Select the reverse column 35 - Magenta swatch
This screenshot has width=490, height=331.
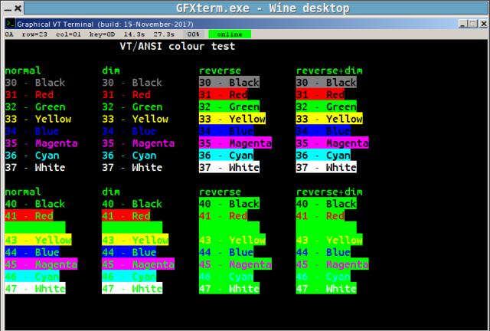point(235,143)
